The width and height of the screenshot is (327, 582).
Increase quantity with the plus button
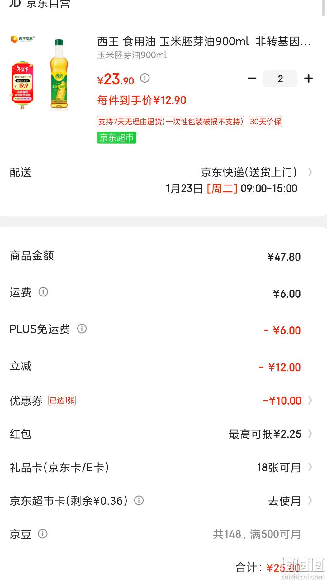(308, 79)
